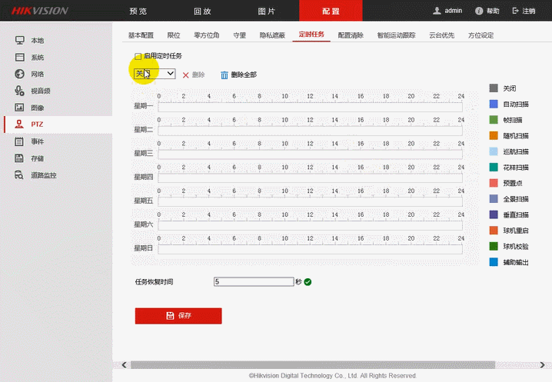Screen dimensions: 552x382
Task: Click the red X 删除 delete icon
Action: tap(186, 75)
